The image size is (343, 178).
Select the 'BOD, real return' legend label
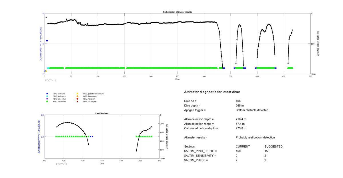(59, 102)
